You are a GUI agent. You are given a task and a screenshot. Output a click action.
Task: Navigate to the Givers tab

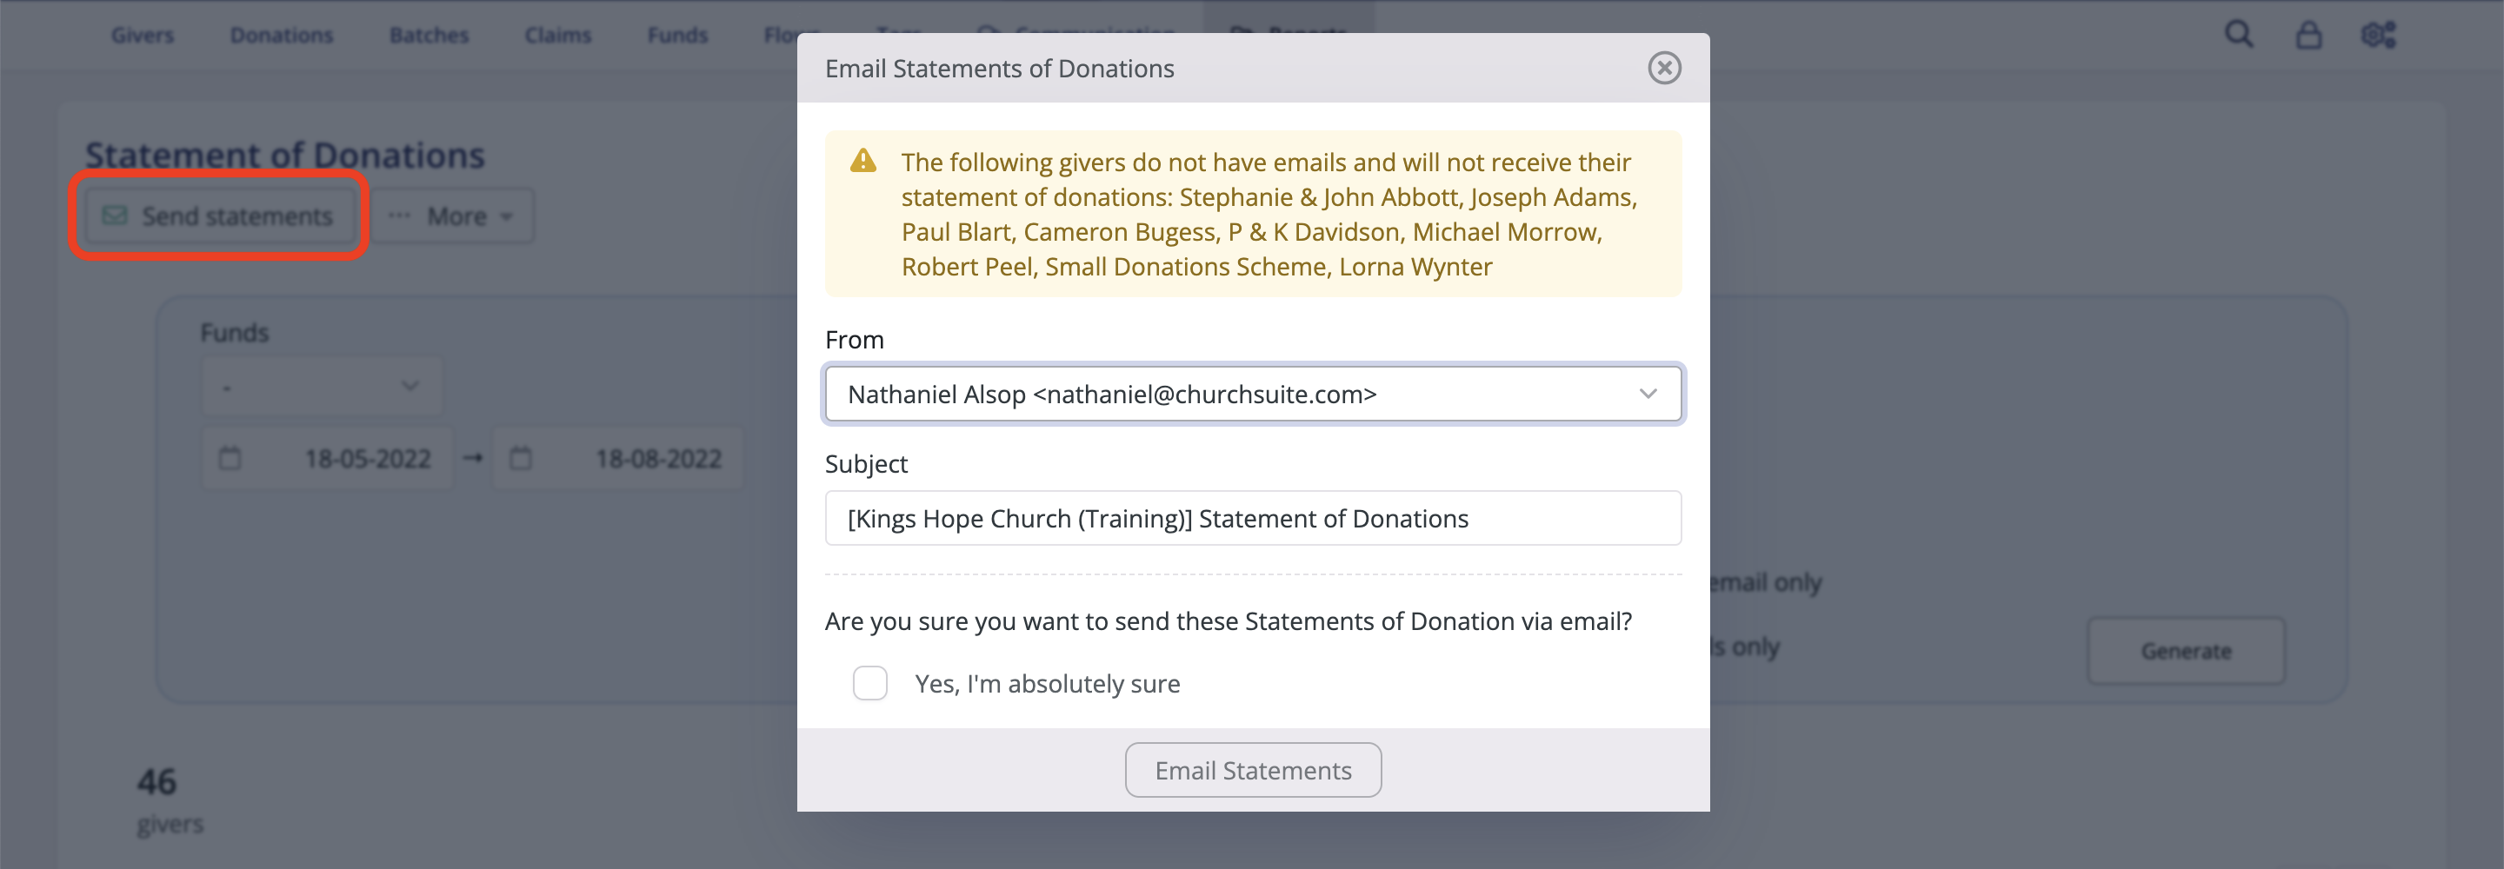(x=142, y=34)
